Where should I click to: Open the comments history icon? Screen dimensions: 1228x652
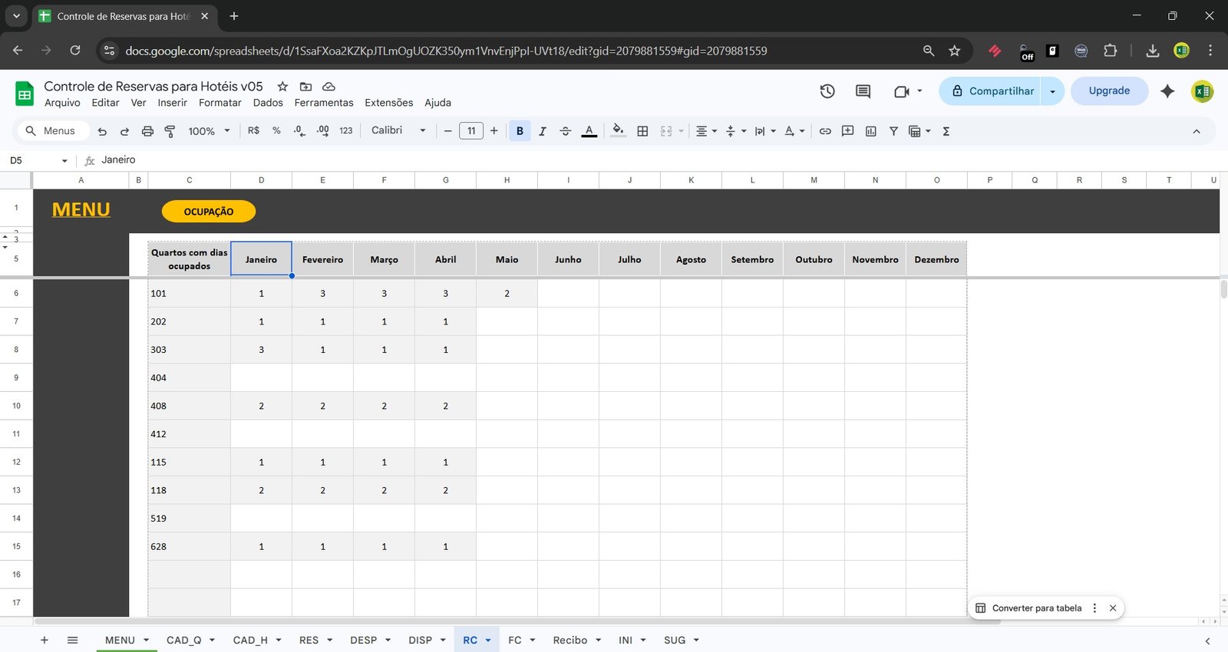pyautogui.click(x=863, y=91)
